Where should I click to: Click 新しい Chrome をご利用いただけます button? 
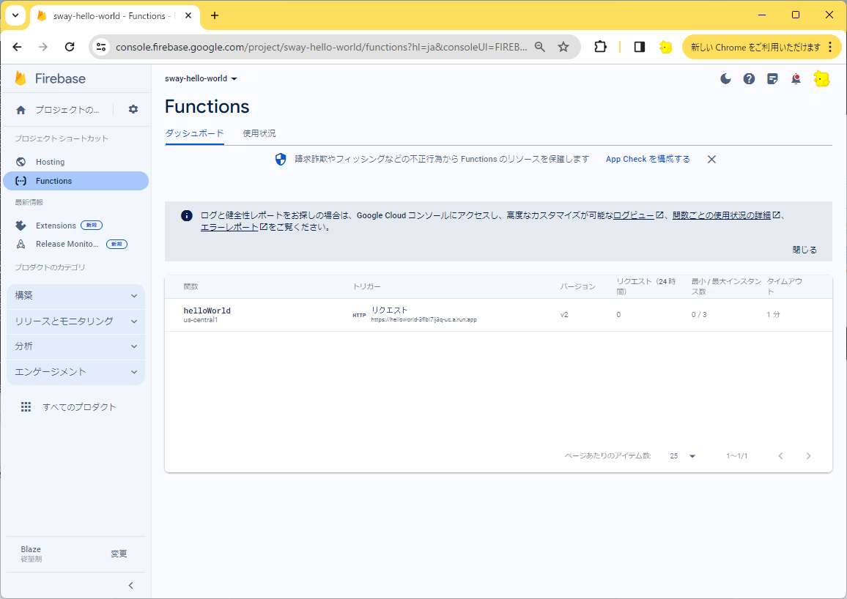click(762, 47)
